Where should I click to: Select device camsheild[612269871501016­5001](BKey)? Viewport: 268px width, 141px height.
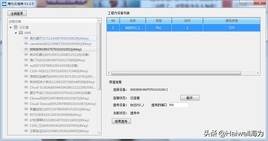pos(60,44)
